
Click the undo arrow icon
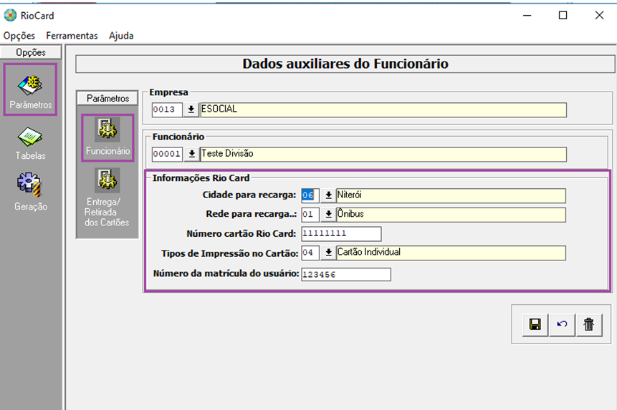[x=562, y=324]
